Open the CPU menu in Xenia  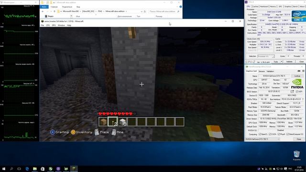click(48, 25)
